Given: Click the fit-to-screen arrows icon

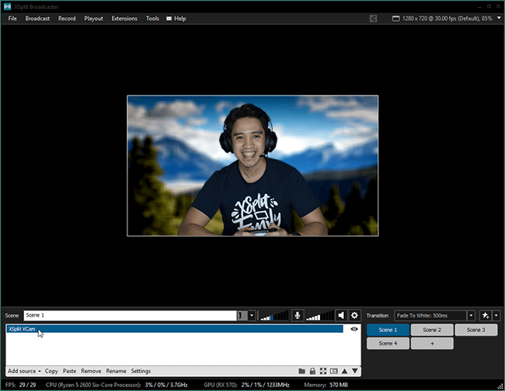Looking at the screenshot, I should [x=323, y=371].
